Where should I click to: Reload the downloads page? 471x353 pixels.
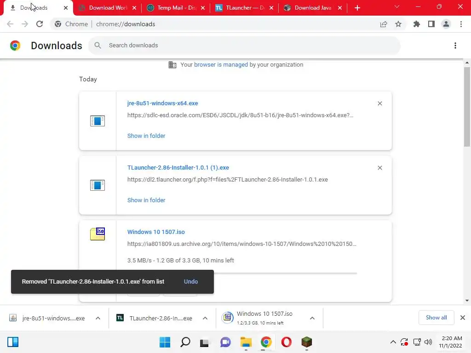tap(40, 24)
